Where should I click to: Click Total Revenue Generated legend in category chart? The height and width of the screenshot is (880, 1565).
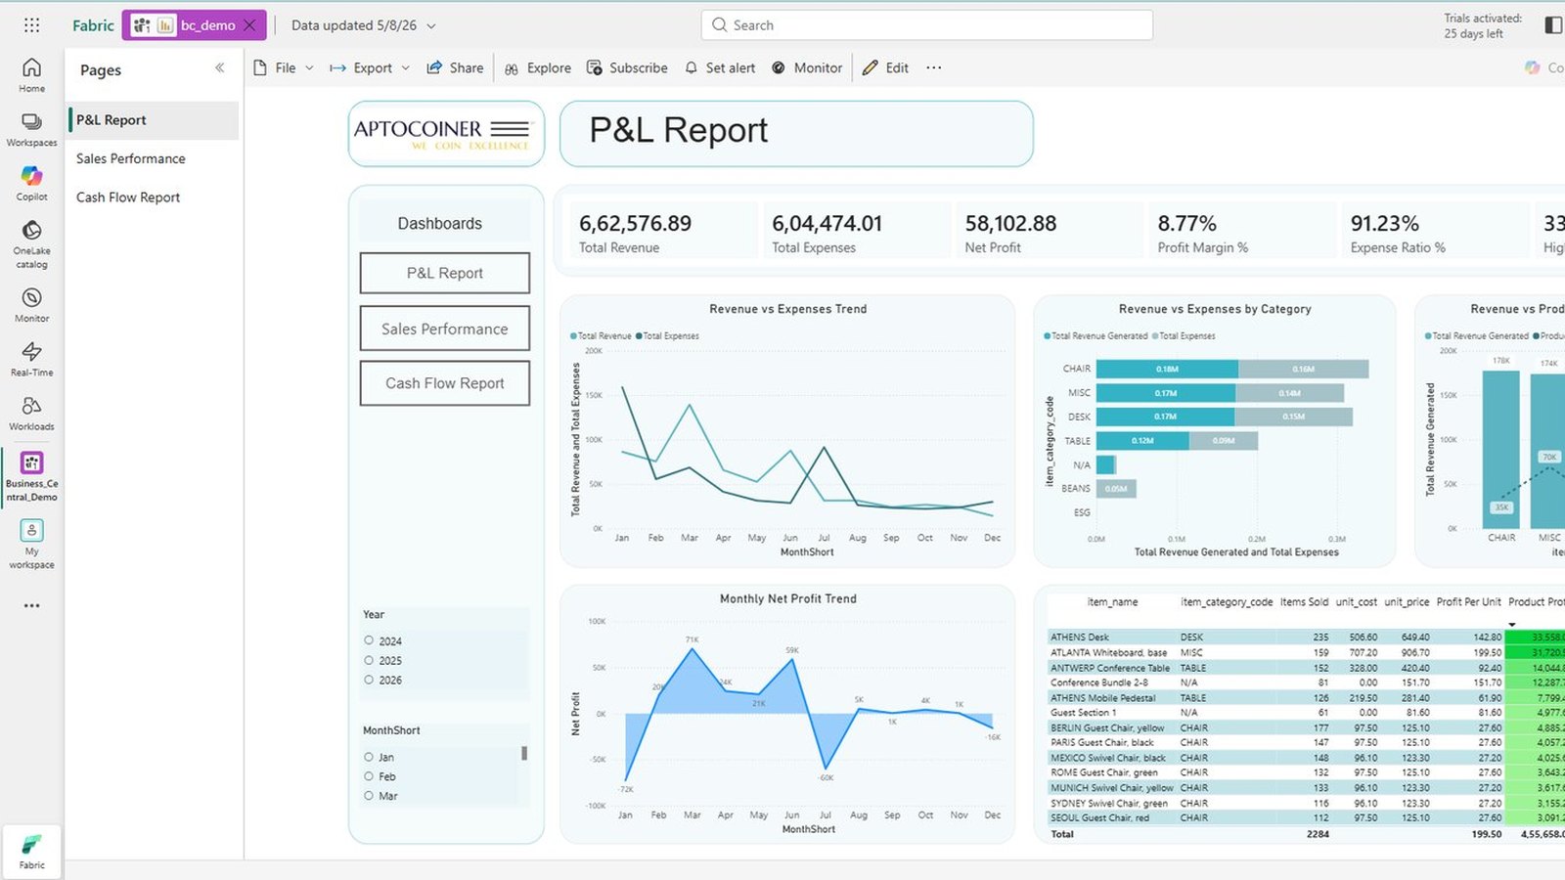tap(1095, 335)
